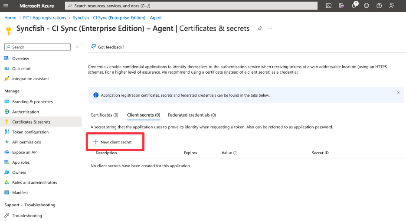Click the Integration assistant rocket icon

[7, 78]
